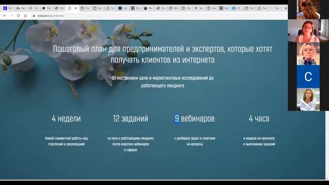
Task: Switch to the first tab labeled UX
Action: 8,8
